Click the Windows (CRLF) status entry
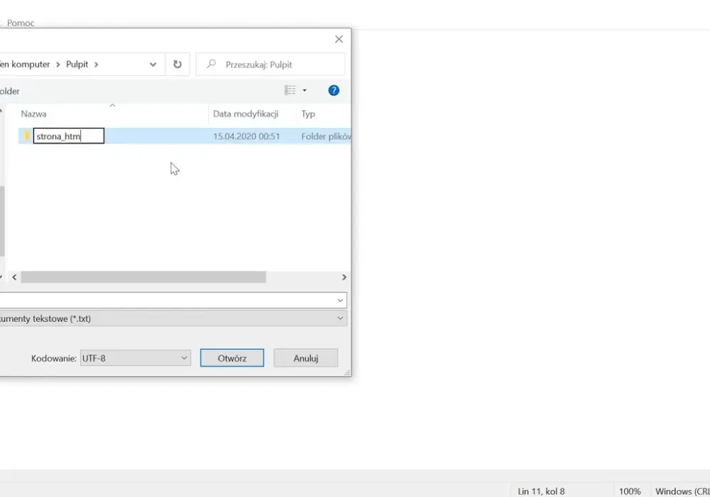Image resolution: width=710 pixels, height=497 pixels. tap(682, 491)
